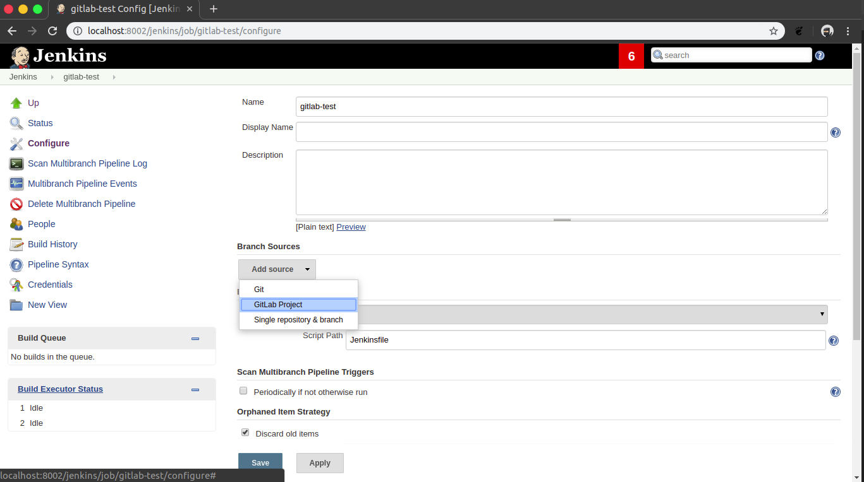The image size is (864, 482).
Task: Click the Description text area
Action: coord(562,182)
